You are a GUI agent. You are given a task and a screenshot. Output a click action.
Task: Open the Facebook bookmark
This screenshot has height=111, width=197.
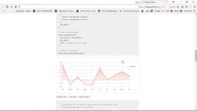point(178,11)
